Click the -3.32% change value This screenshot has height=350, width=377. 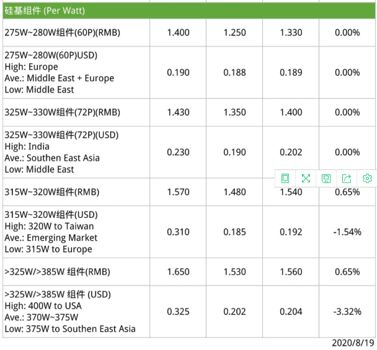coord(347,312)
